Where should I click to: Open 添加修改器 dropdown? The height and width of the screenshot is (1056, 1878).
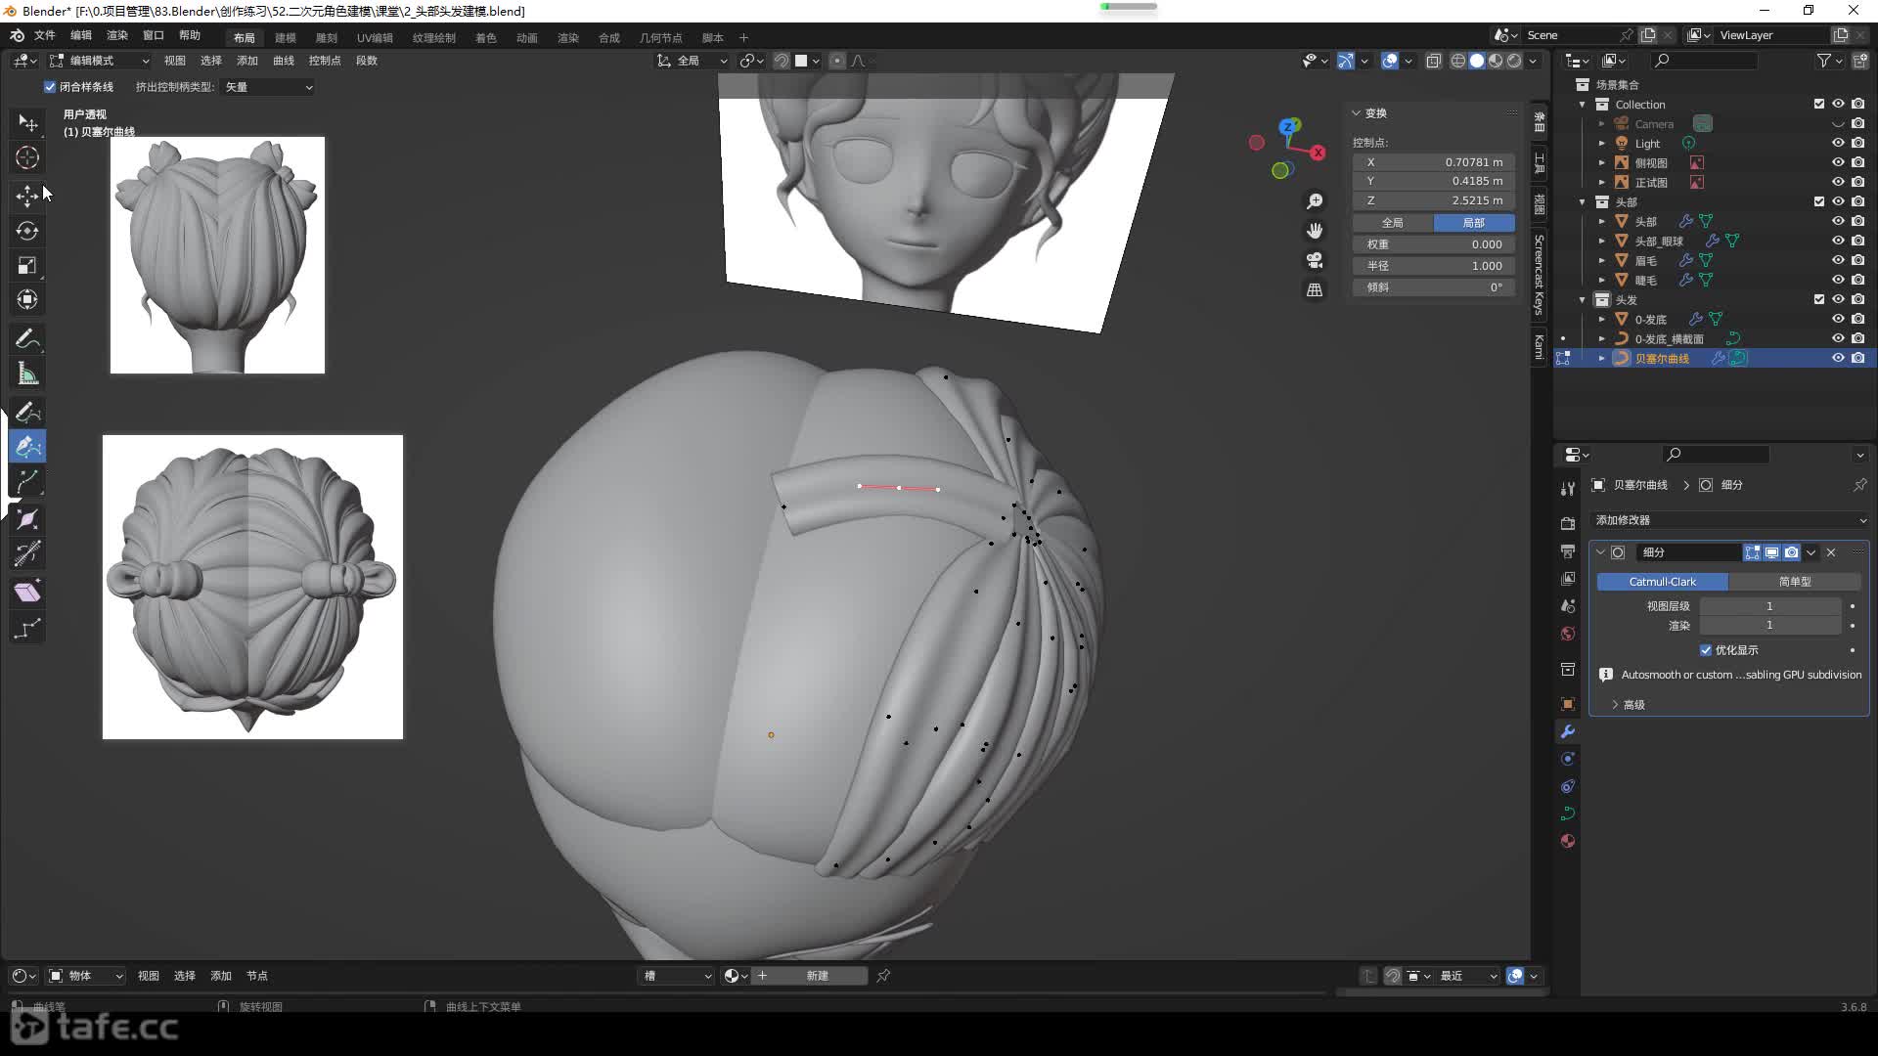click(1729, 520)
